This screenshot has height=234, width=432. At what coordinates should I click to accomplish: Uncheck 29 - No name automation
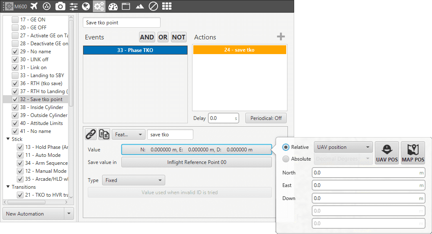click(x=15, y=52)
